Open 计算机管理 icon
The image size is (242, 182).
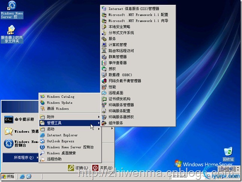104,45
